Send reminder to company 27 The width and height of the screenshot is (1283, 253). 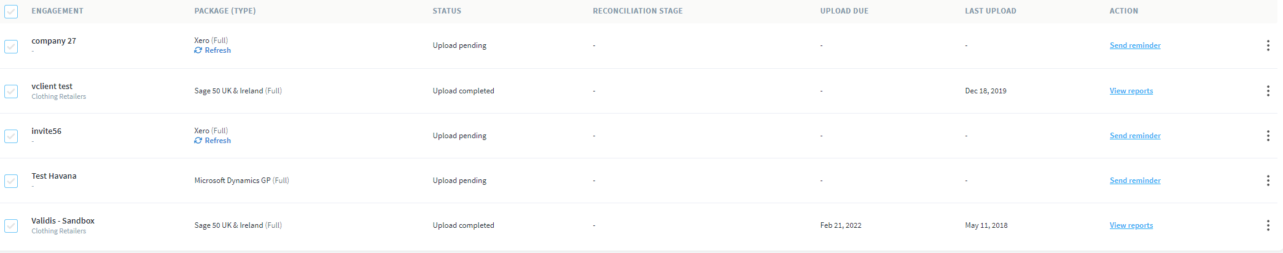tap(1135, 45)
